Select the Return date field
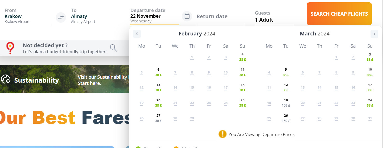The image size is (383, 148). click(221, 17)
